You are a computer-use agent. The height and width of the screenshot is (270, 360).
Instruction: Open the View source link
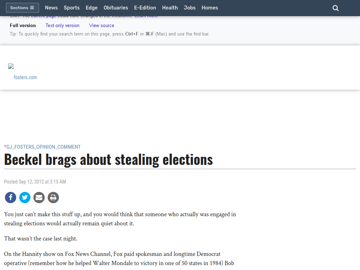pyautogui.click(x=102, y=25)
